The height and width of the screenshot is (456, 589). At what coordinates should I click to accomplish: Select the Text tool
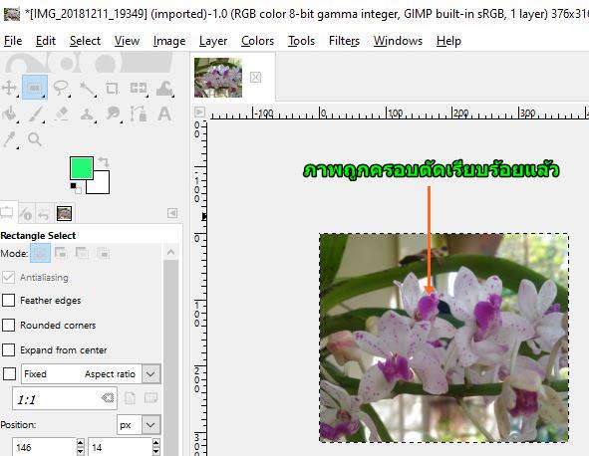164,114
